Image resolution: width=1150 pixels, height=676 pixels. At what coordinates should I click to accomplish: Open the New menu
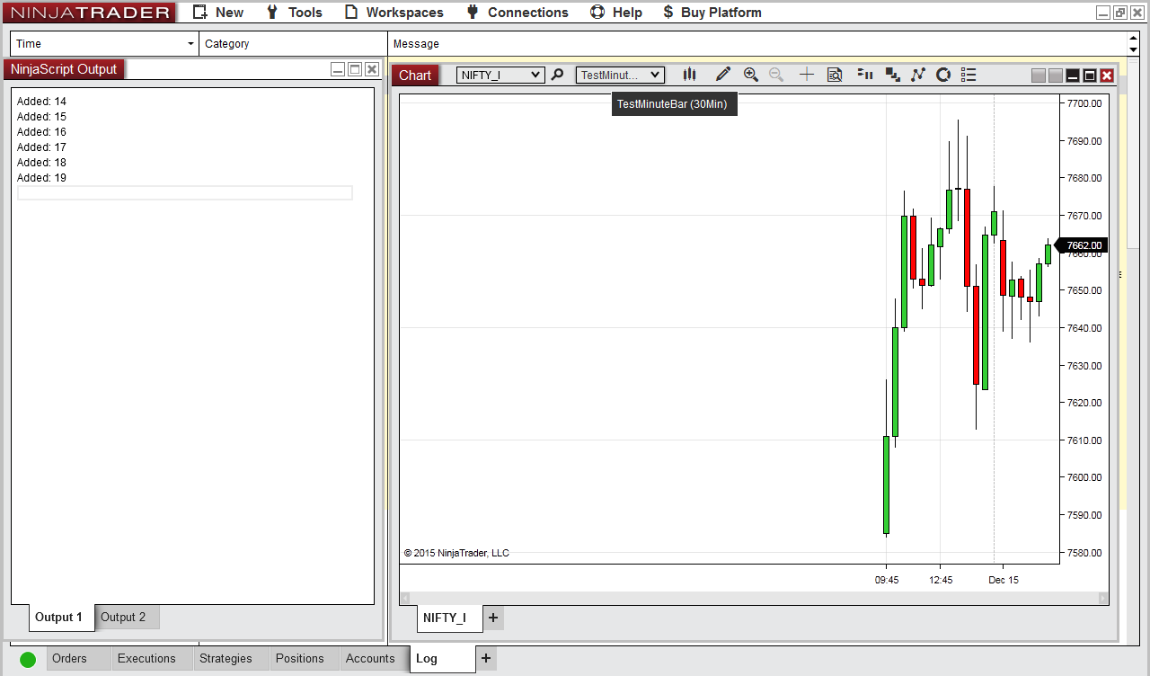[x=218, y=13]
